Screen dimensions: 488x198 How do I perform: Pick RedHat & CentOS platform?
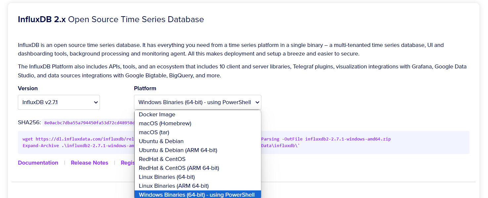198,159
